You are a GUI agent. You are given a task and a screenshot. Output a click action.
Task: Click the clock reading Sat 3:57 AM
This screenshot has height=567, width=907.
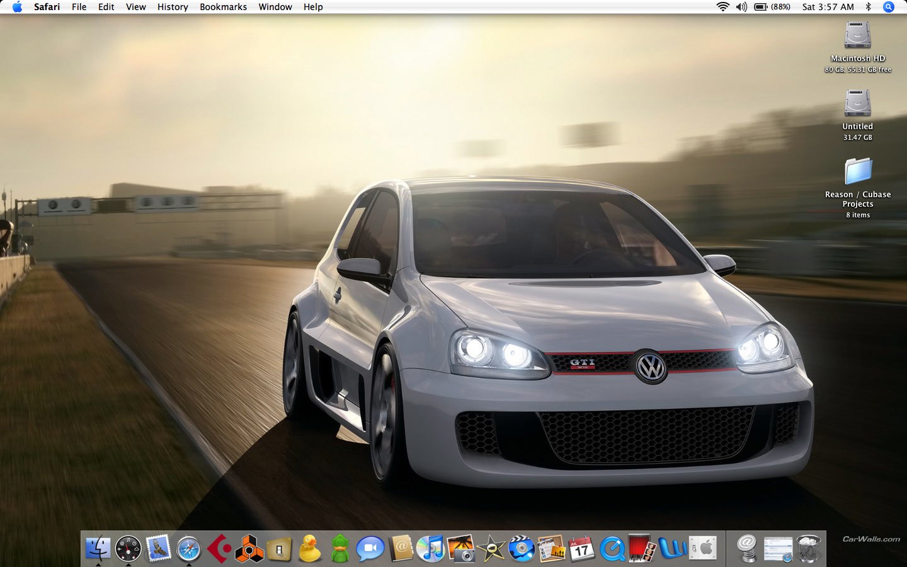pyautogui.click(x=828, y=7)
